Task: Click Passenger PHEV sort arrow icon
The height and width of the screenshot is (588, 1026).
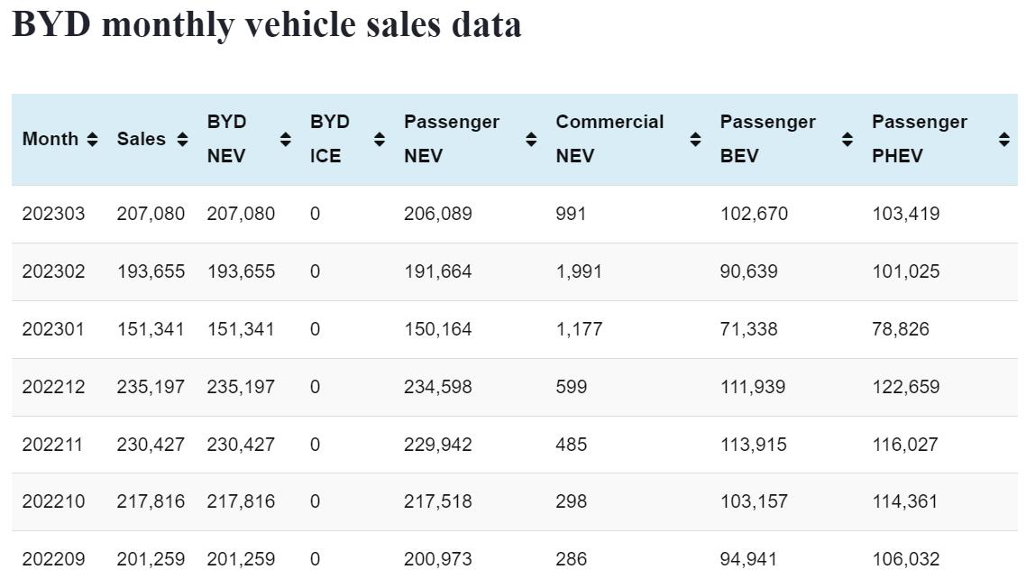Action: click(x=1004, y=140)
